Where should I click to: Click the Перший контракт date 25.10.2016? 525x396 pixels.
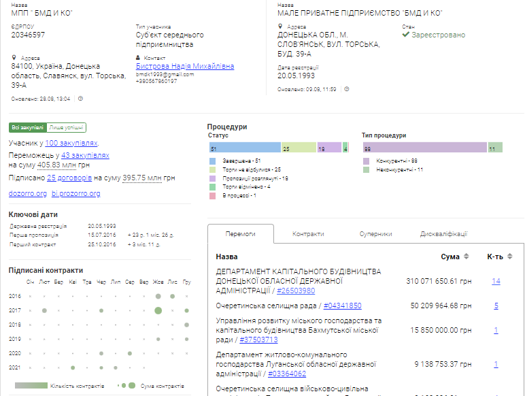click(102, 244)
